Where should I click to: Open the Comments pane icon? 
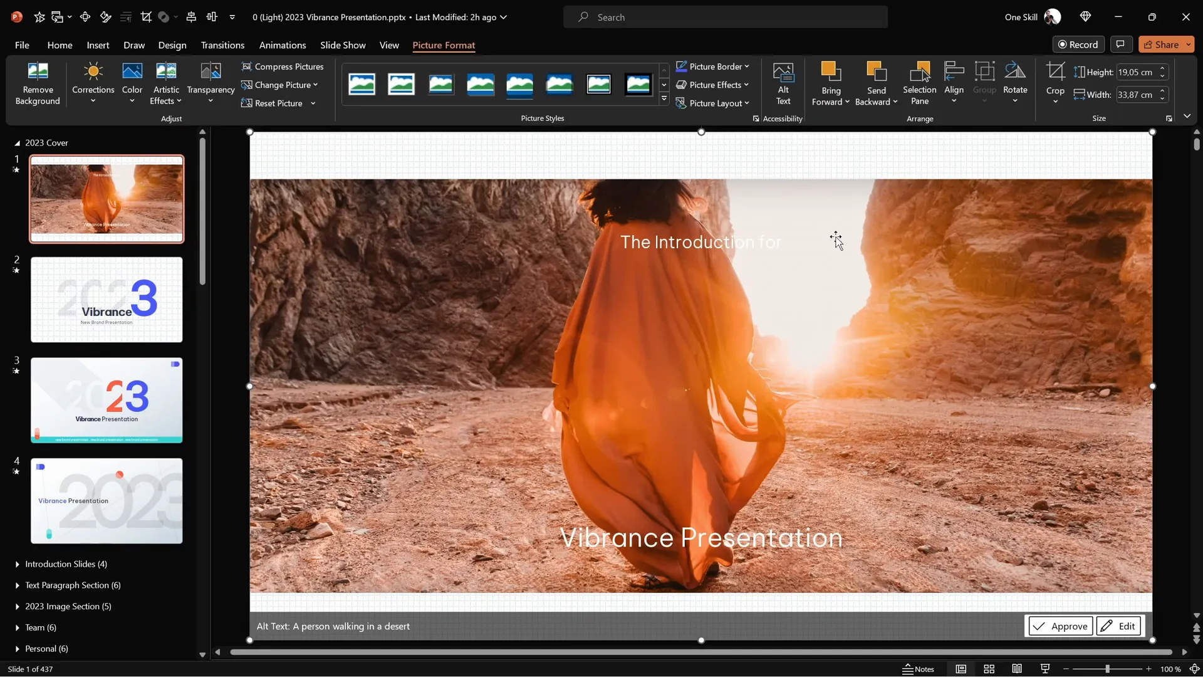pyautogui.click(x=1120, y=45)
